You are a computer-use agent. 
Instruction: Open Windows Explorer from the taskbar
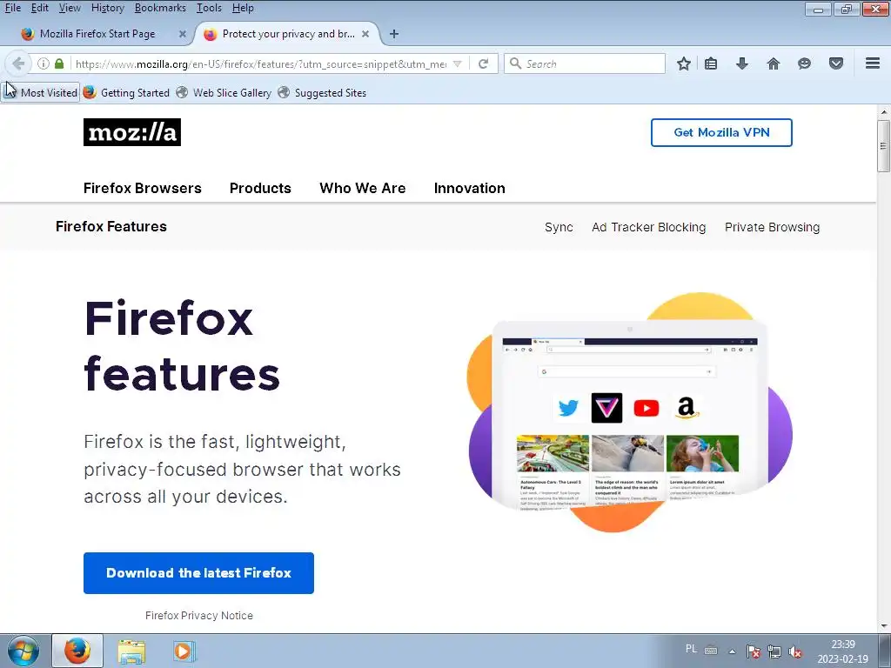pyautogui.click(x=131, y=651)
